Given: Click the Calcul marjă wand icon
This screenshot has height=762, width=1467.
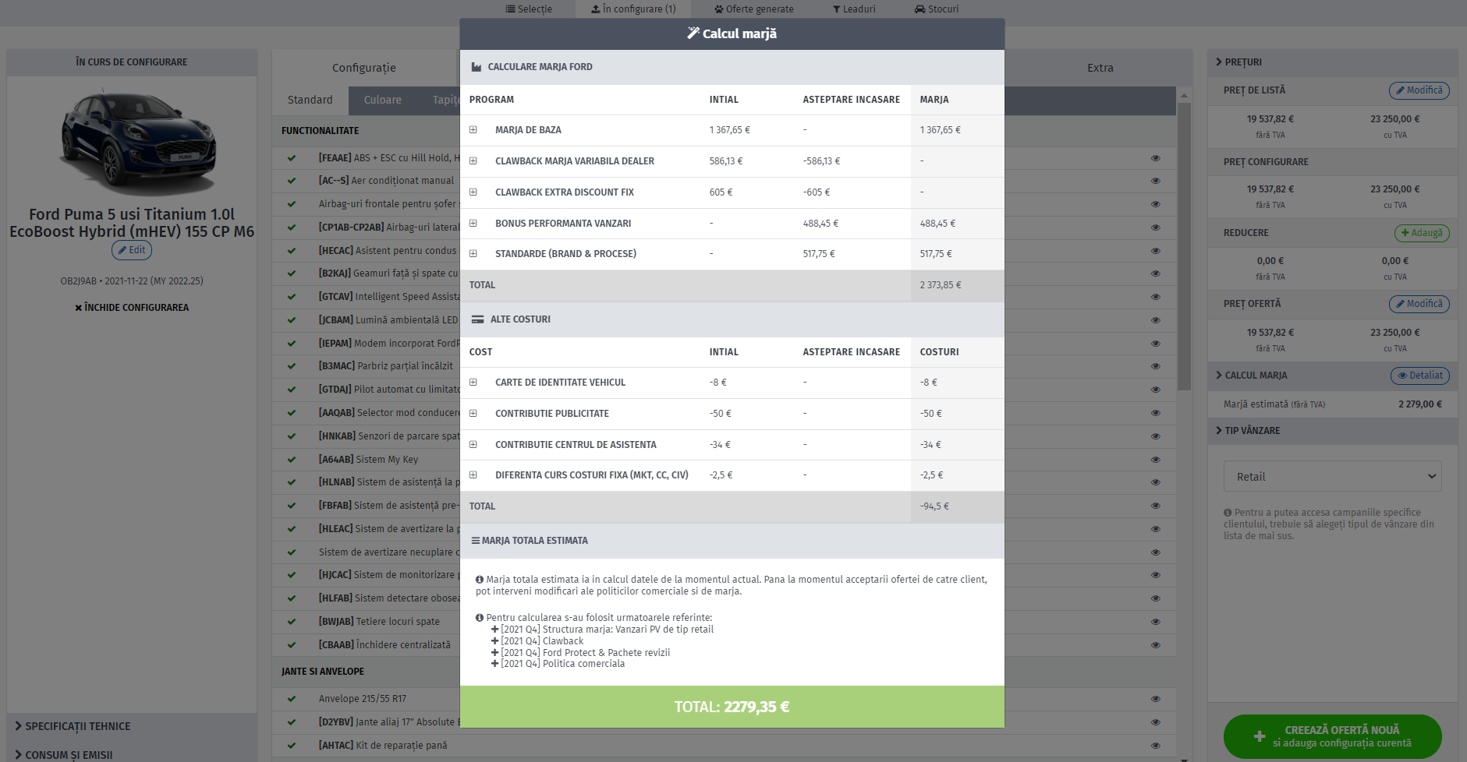Looking at the screenshot, I should [x=693, y=34].
